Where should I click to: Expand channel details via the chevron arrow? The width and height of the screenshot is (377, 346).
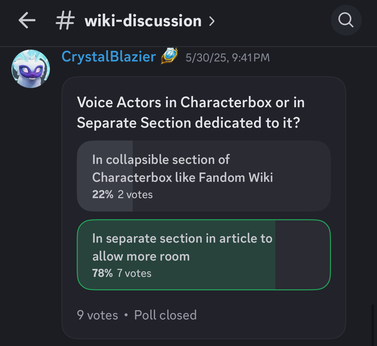[x=212, y=21]
